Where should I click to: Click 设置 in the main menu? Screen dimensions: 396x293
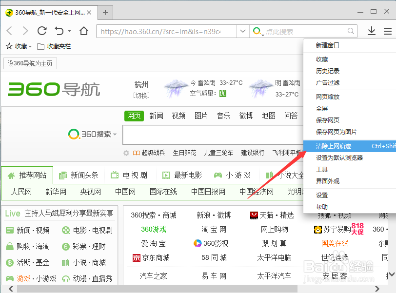pos(322,195)
